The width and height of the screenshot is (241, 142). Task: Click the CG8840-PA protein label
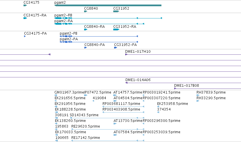(x=95, y=45)
